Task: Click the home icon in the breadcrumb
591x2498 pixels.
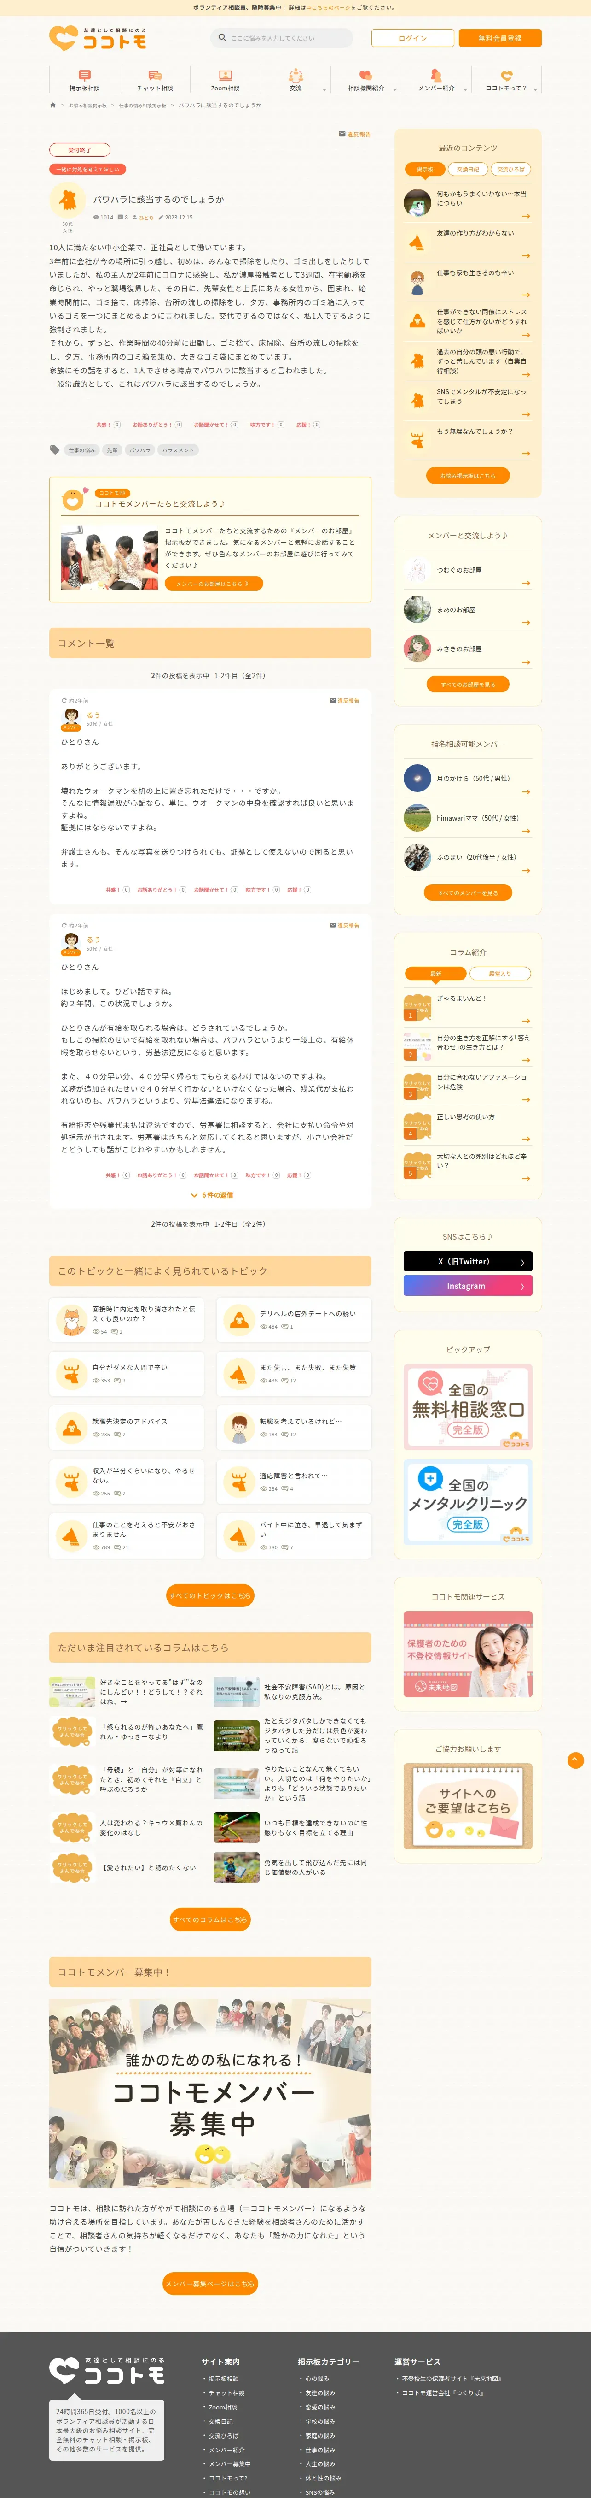Action: tap(53, 105)
